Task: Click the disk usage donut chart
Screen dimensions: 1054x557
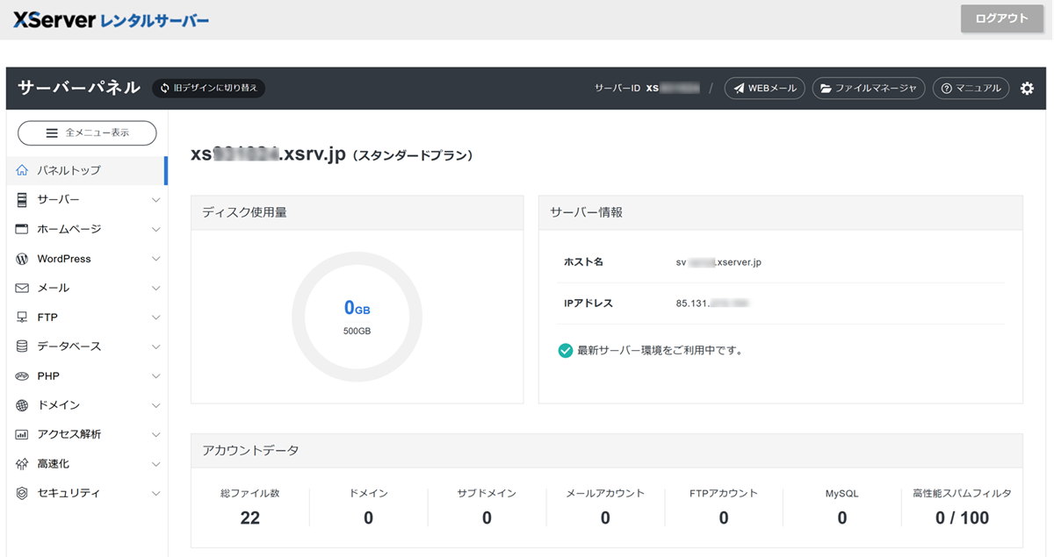Action: coord(357,318)
